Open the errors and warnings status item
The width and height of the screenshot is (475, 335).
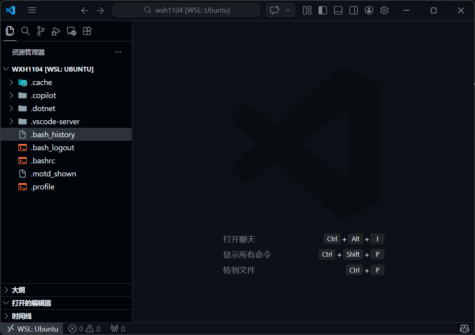click(x=84, y=329)
